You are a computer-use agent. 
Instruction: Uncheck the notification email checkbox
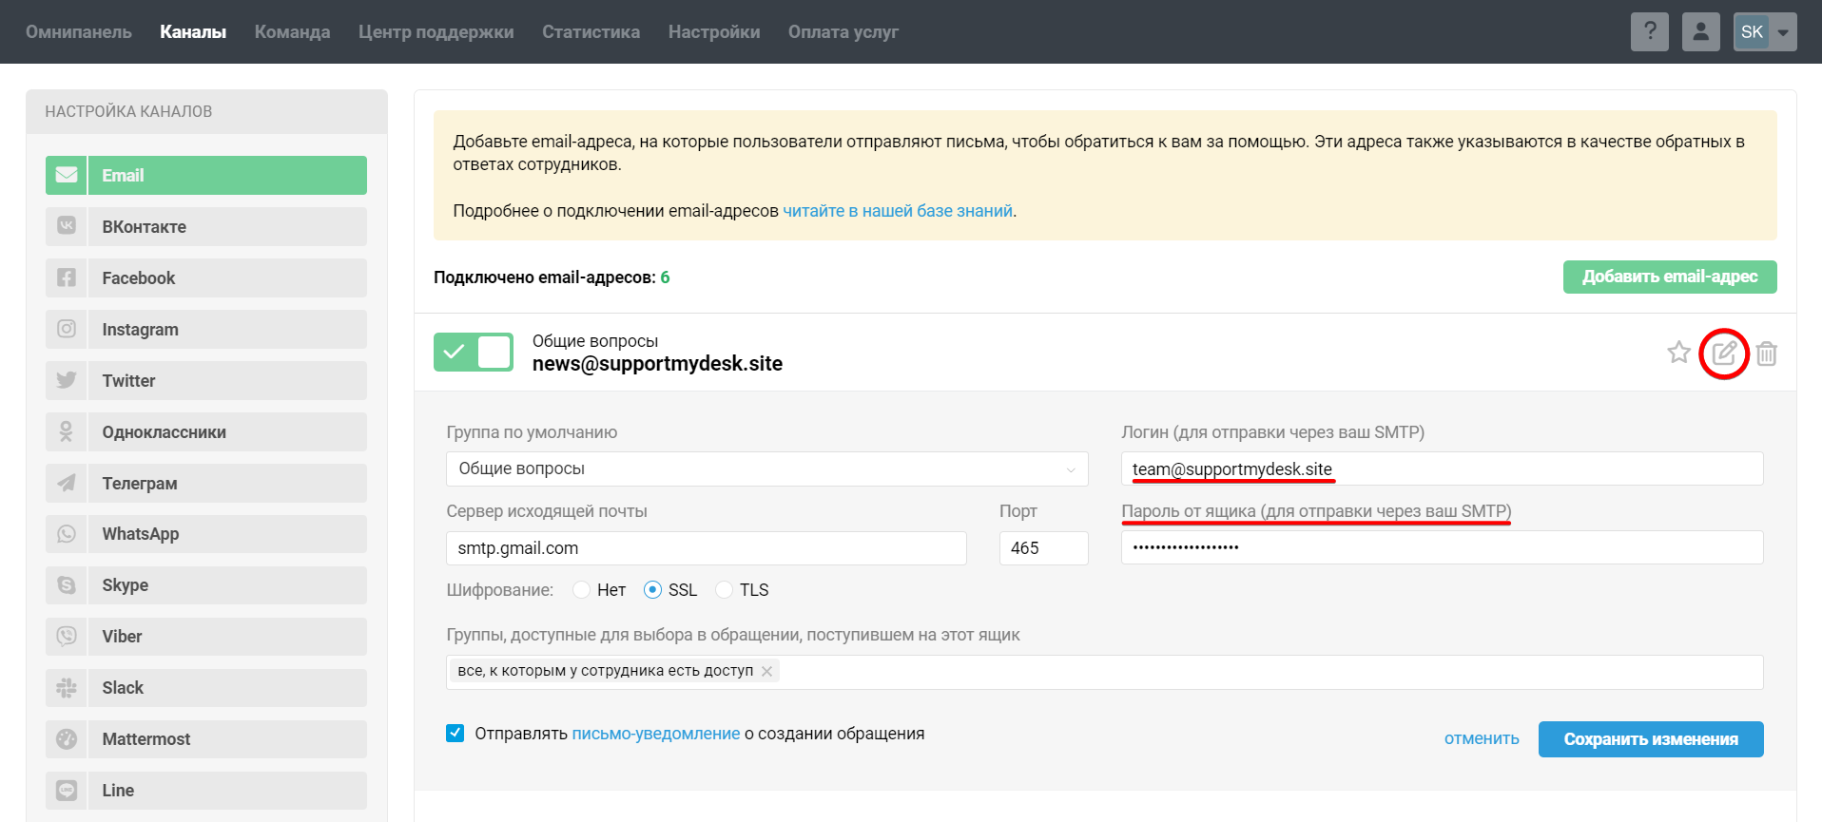point(455,734)
